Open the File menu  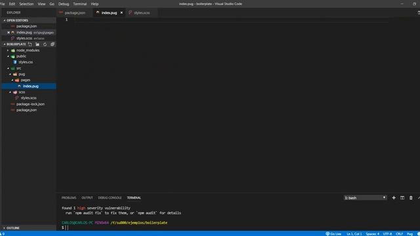3,4
